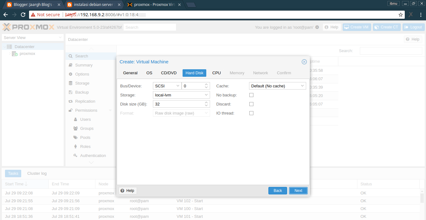Click the Datacenter server icon in tree
The height and width of the screenshot is (220, 426).
click(x=9, y=46)
